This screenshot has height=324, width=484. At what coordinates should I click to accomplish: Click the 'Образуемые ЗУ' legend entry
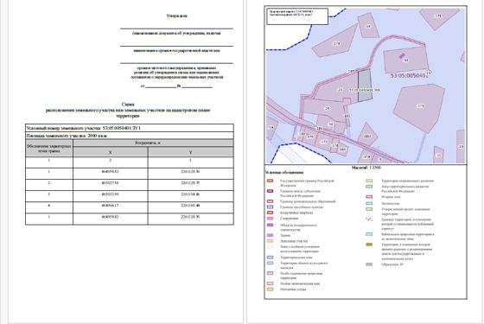coord(392,264)
